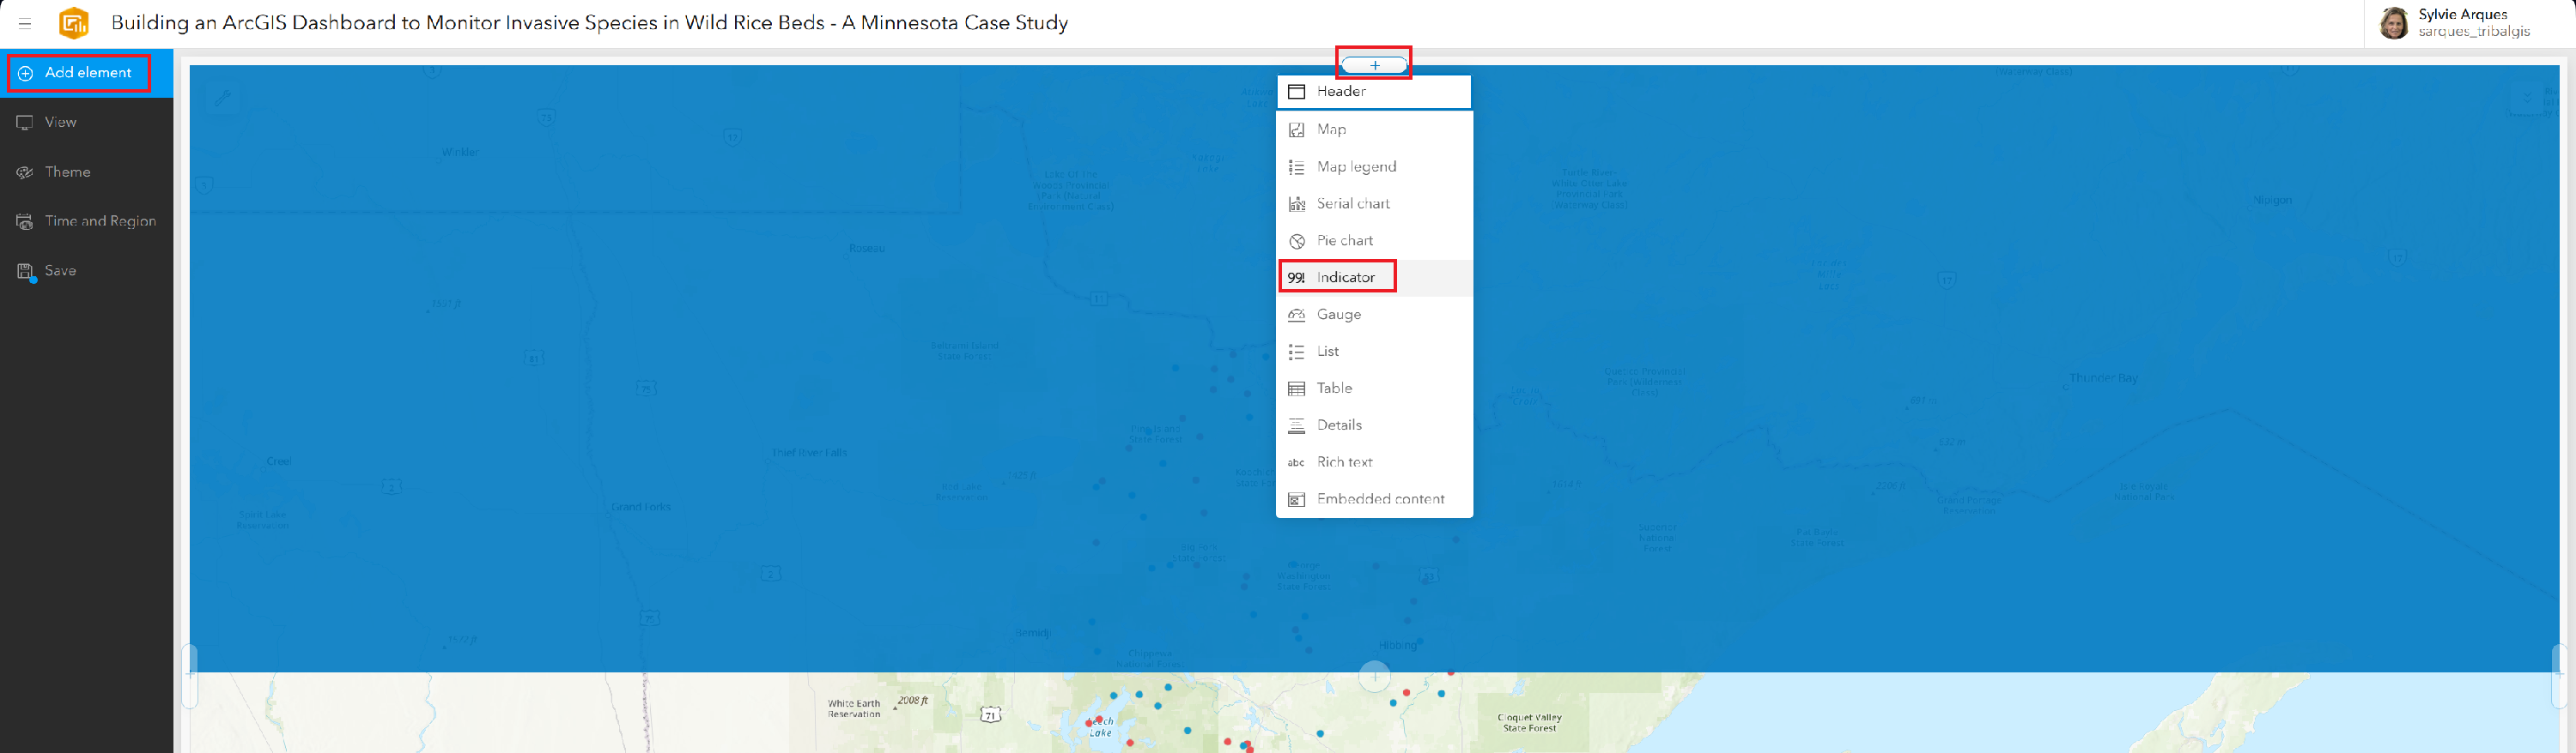Select Map from the element menu
This screenshot has height=753, width=2576.
(x=1374, y=130)
